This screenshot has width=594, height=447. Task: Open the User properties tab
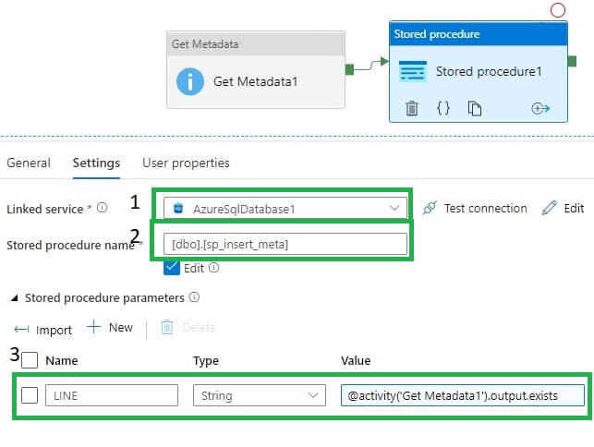coord(186,163)
